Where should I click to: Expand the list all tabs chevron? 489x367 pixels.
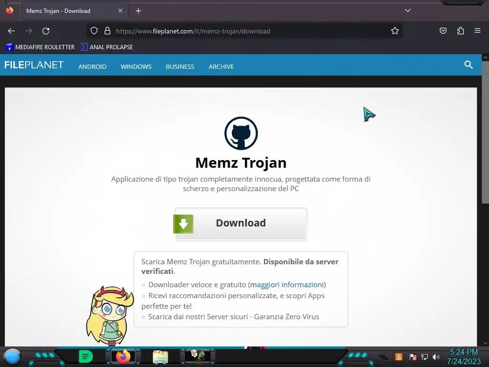[x=408, y=11]
